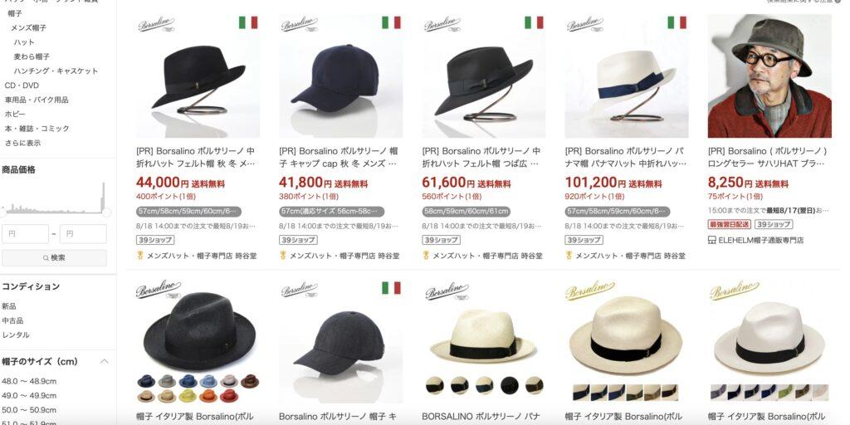The height and width of the screenshot is (425, 850).
Task: Click gold Borsalino logo above wide-brim Panama hat
Action: pos(590,291)
